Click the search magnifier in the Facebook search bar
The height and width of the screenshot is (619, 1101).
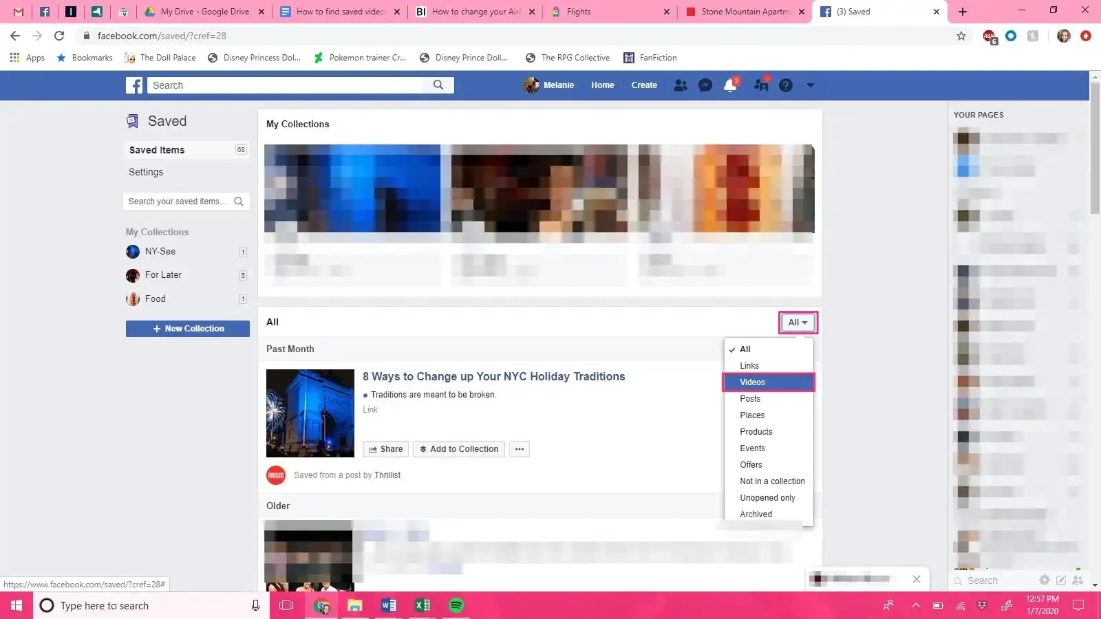[x=438, y=85]
